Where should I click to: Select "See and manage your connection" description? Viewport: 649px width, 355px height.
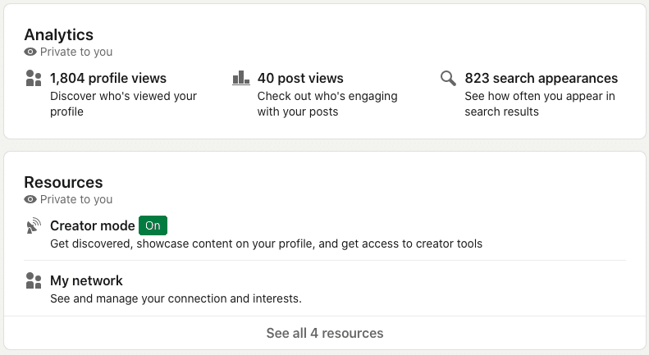click(176, 298)
